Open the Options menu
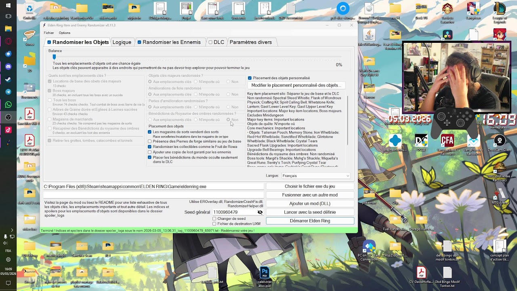 click(65, 33)
